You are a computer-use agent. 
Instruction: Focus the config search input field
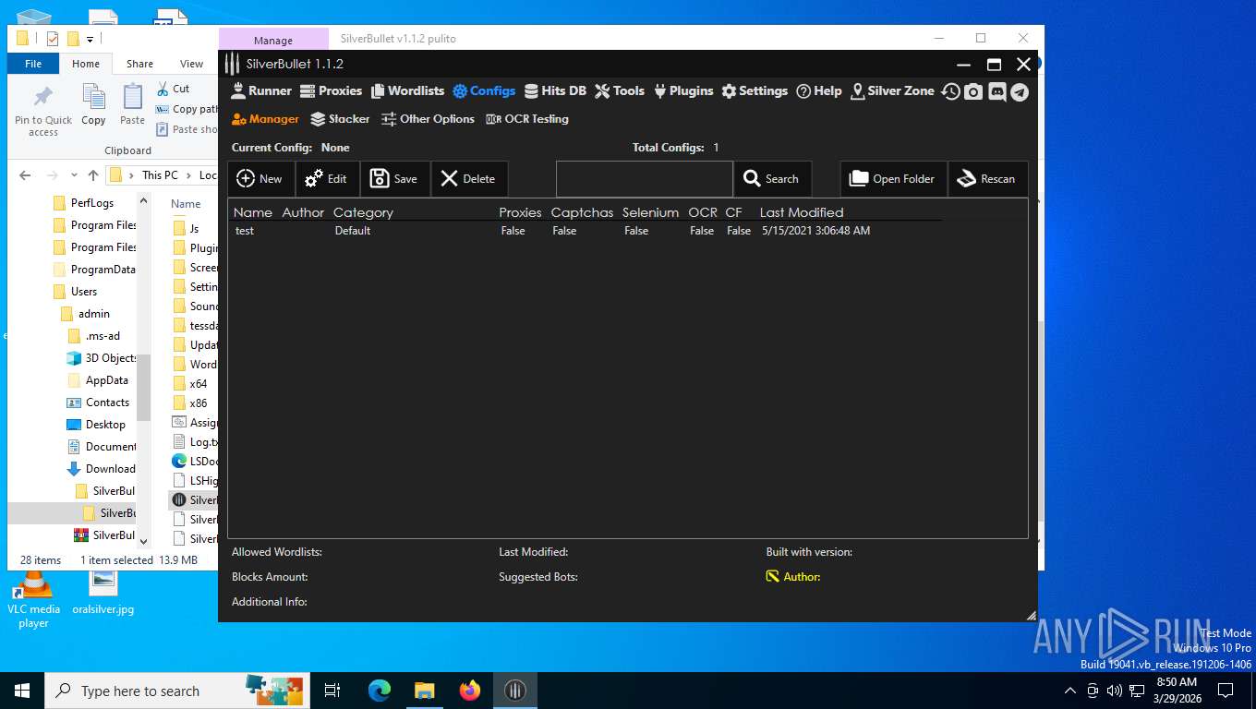click(x=645, y=179)
